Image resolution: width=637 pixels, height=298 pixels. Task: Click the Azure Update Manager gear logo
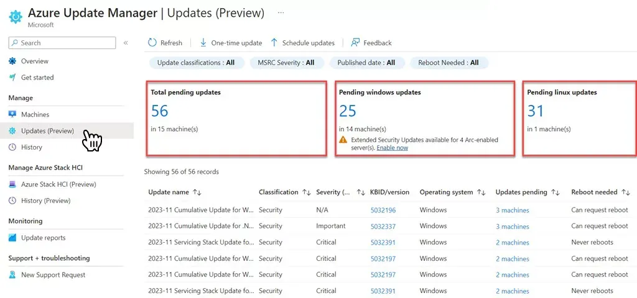pos(16,17)
